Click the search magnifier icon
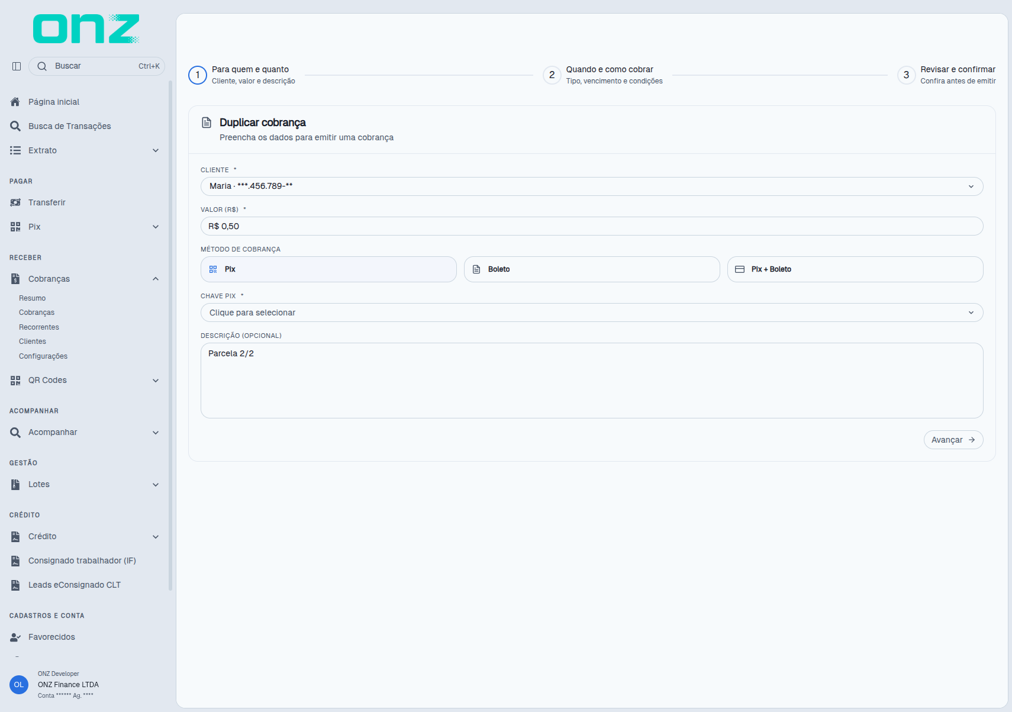The image size is (1012, 712). tap(42, 66)
